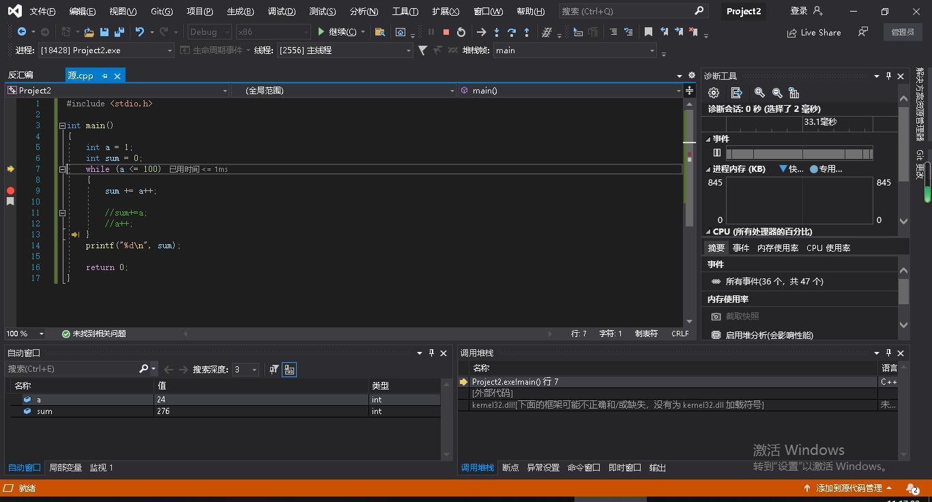Click the Save All icon
This screenshot has width=932, height=502.
119,32
